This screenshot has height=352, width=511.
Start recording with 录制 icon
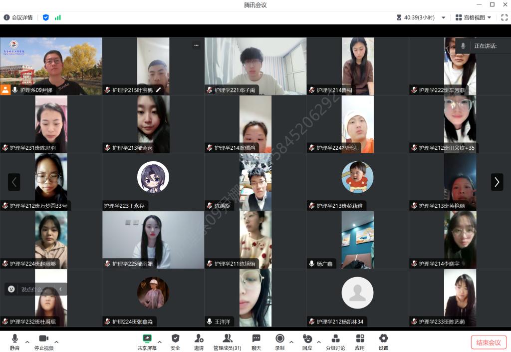point(279,339)
